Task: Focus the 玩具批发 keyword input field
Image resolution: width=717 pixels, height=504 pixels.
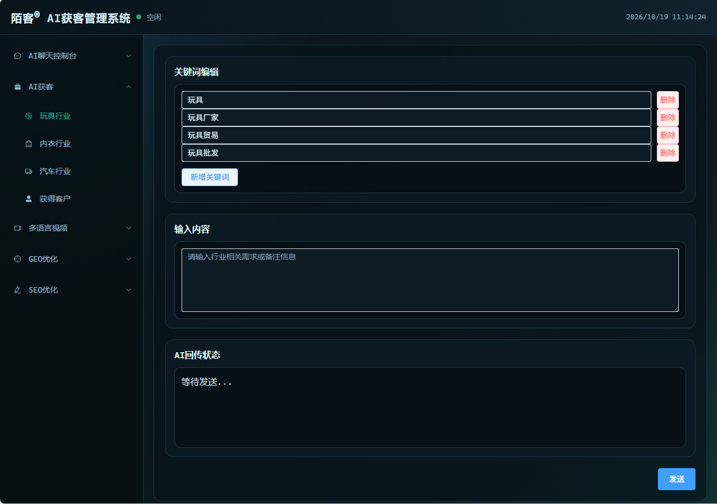Action: click(x=416, y=153)
